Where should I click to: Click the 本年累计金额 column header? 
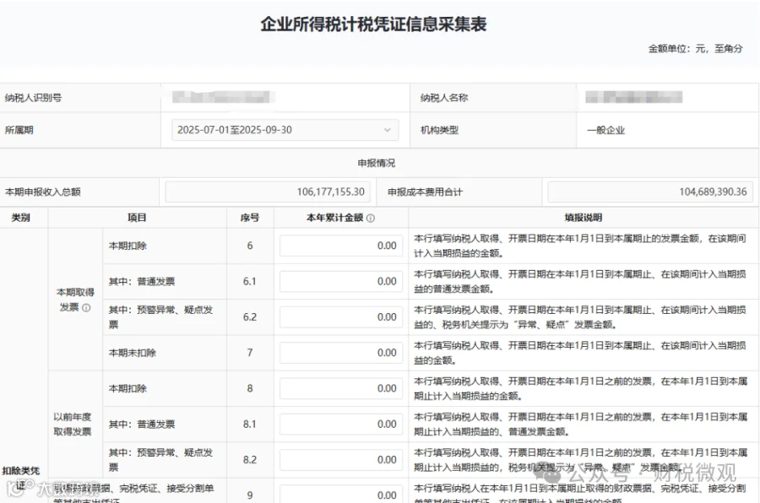334,218
